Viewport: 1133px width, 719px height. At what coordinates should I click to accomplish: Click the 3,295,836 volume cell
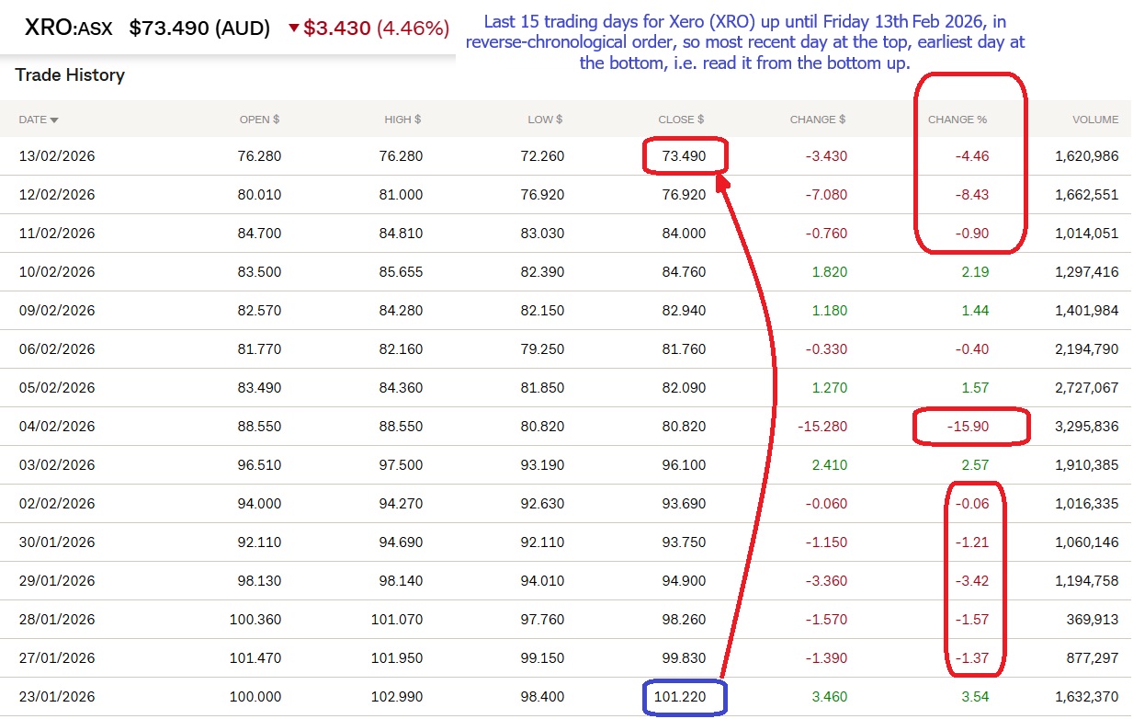pos(1087,427)
